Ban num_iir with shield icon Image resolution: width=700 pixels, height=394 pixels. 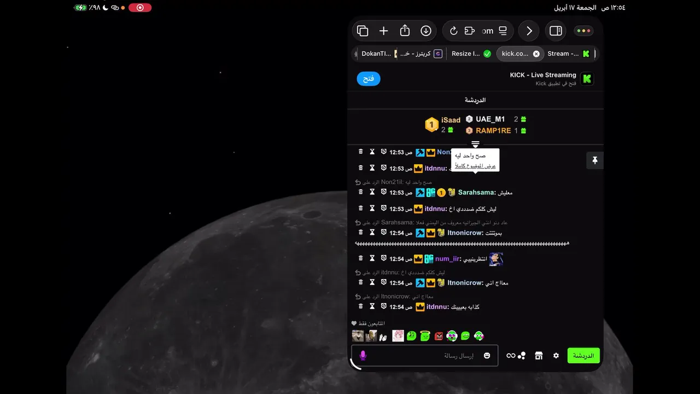pos(383,258)
